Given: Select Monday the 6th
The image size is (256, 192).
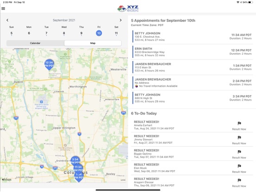Looking at the screenshot, I should point(29,33).
